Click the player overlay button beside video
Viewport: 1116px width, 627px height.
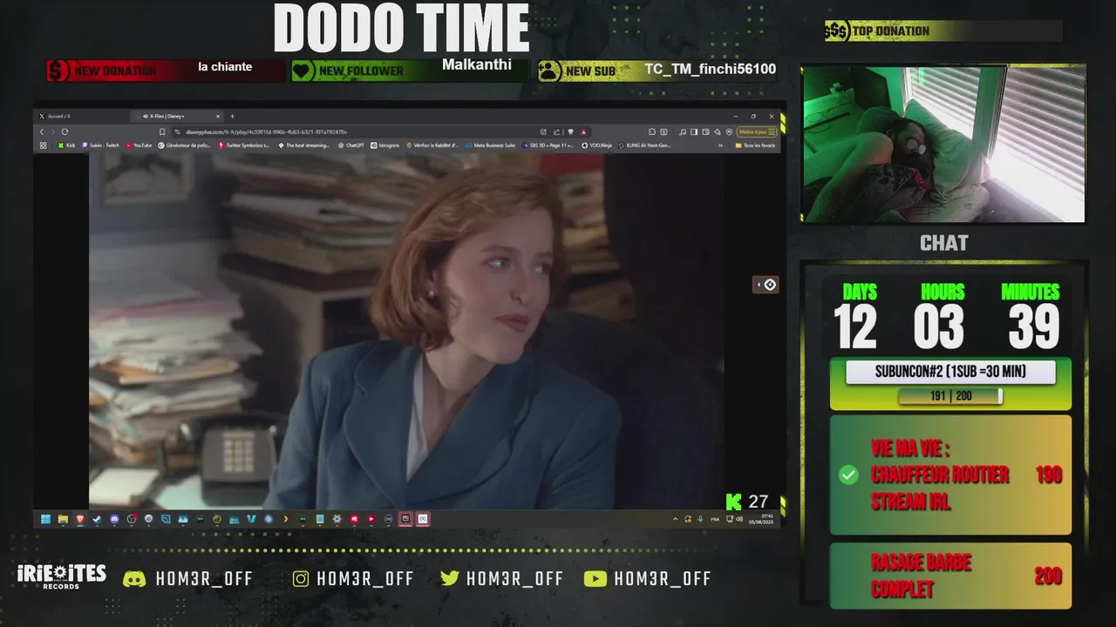click(x=766, y=285)
